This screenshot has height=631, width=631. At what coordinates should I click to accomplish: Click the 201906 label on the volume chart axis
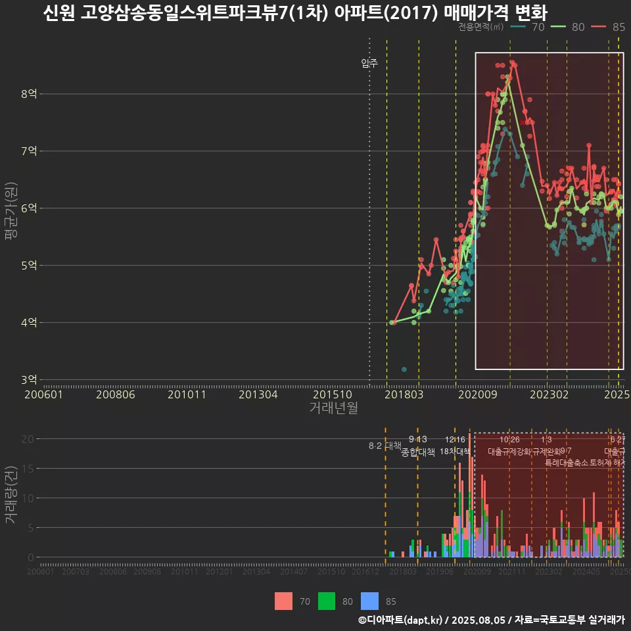(440, 571)
